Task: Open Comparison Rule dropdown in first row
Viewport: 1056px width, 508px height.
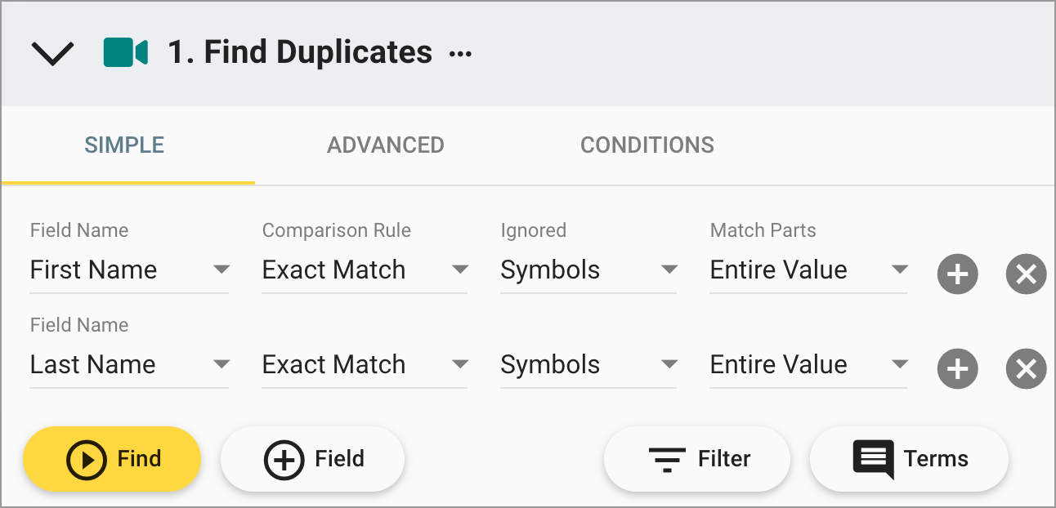Action: 365,270
